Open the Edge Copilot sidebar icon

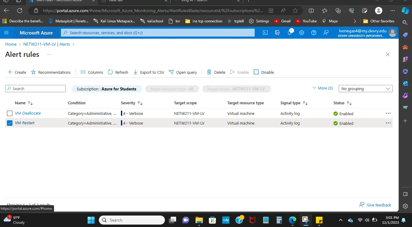[405, 11]
